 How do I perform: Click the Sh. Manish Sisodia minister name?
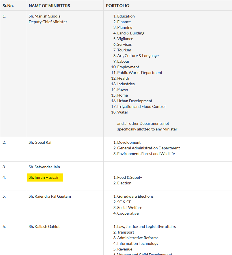tap(44, 16)
